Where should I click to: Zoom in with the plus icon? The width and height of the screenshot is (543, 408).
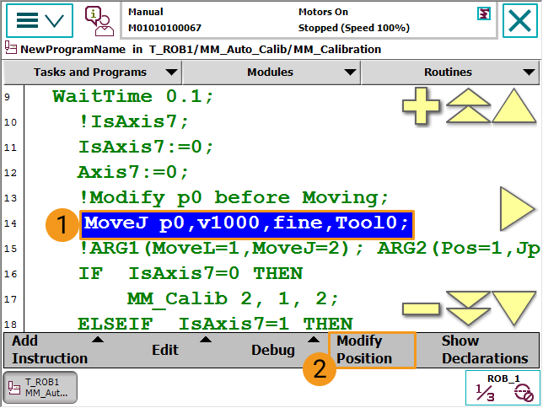[x=421, y=105]
